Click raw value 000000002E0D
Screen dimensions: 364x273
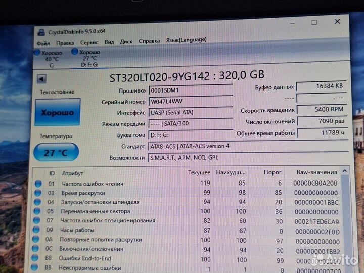[x=317, y=232]
